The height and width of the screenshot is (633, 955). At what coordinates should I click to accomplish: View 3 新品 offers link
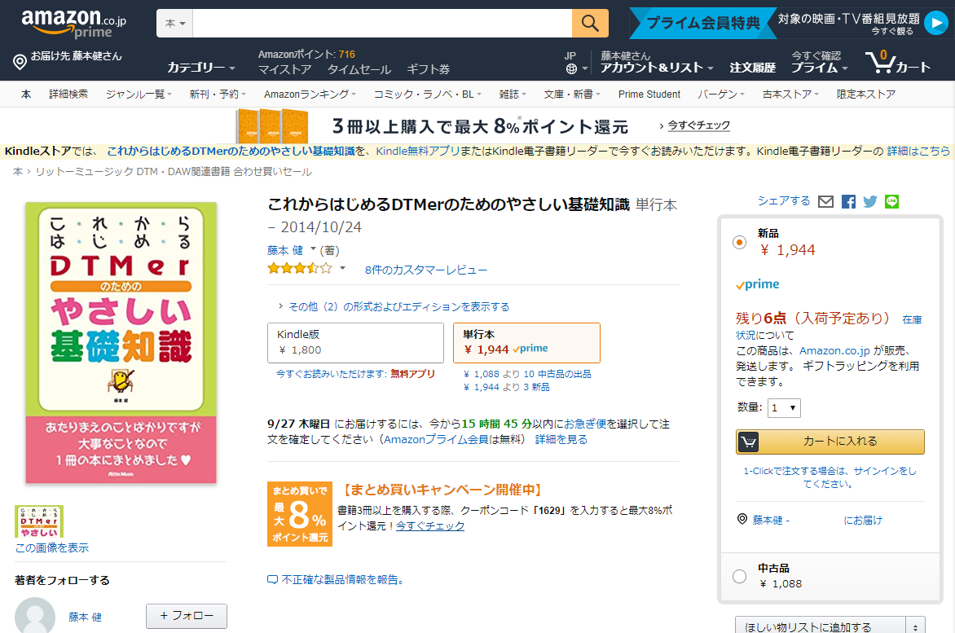tap(507, 387)
